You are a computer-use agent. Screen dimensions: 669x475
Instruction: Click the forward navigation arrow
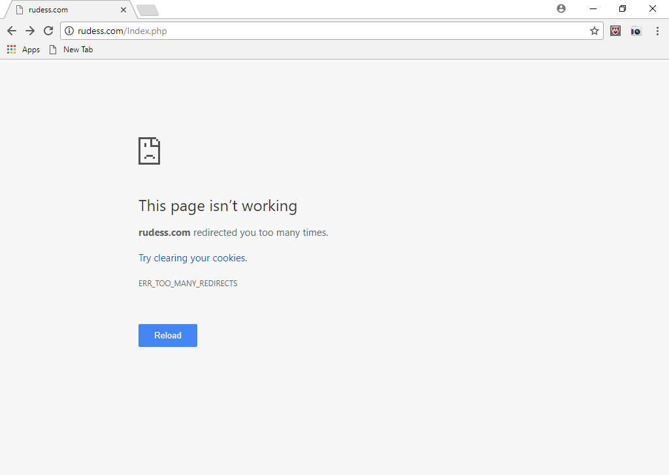pyautogui.click(x=29, y=30)
